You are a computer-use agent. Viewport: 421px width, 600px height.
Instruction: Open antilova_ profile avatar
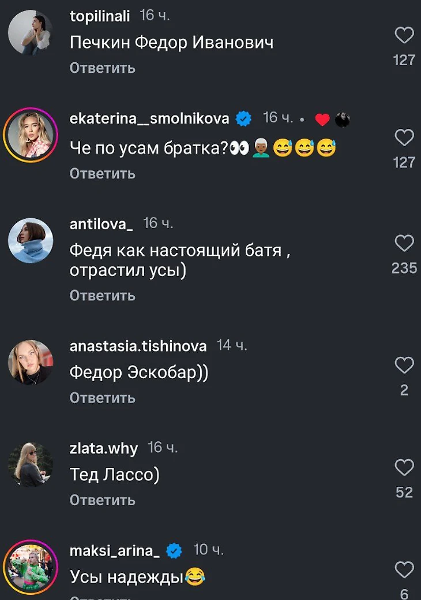coord(30,240)
